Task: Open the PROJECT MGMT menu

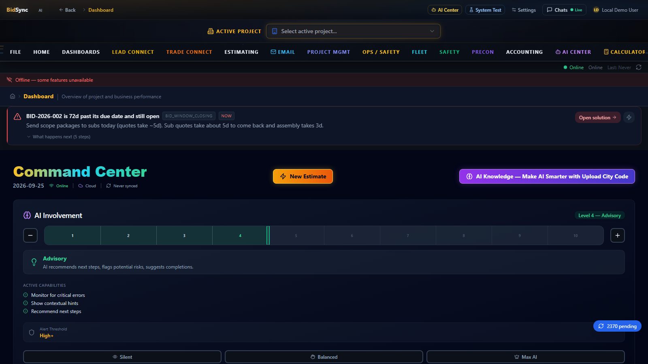Action: click(328, 52)
